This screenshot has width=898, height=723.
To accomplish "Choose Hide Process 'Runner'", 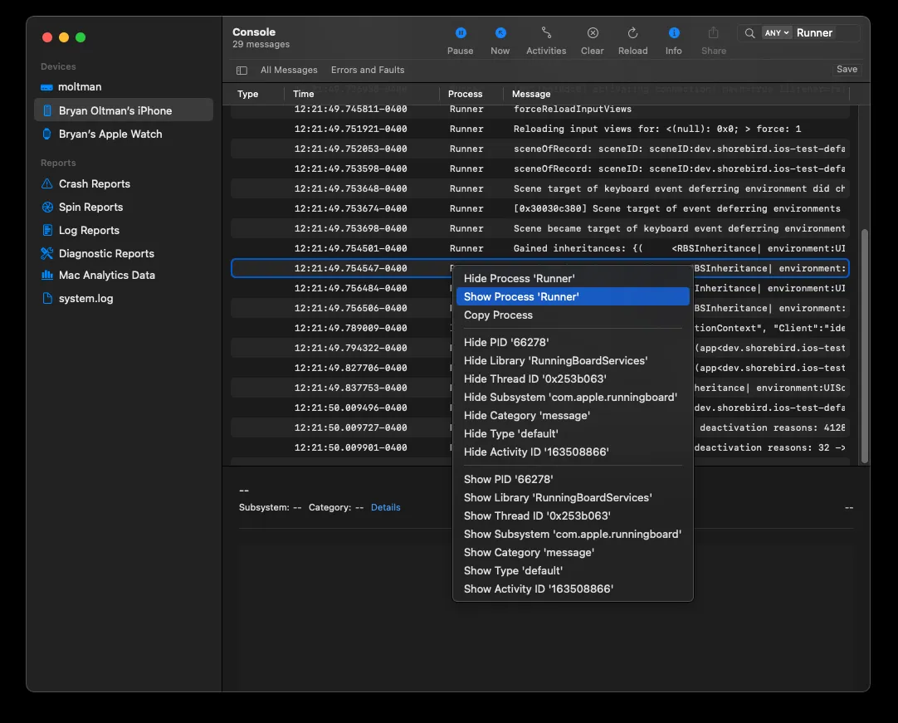I will point(573,278).
